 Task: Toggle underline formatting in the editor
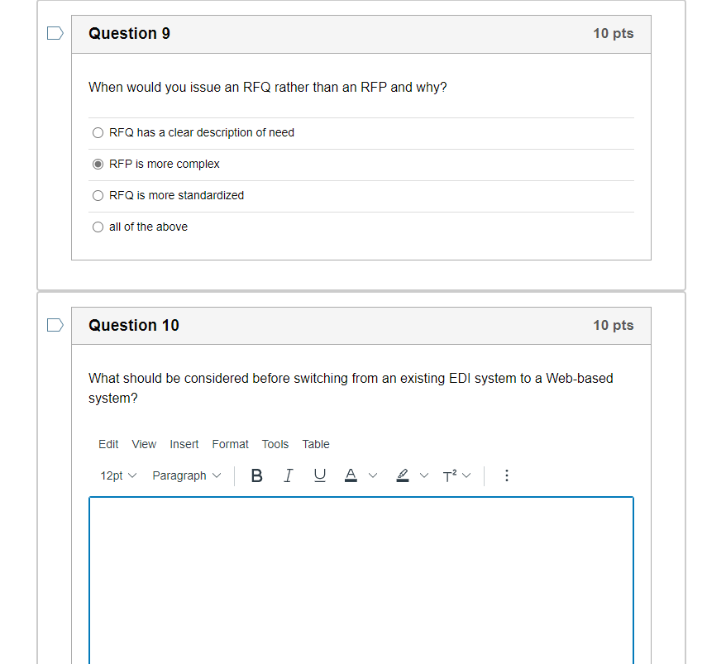point(319,475)
